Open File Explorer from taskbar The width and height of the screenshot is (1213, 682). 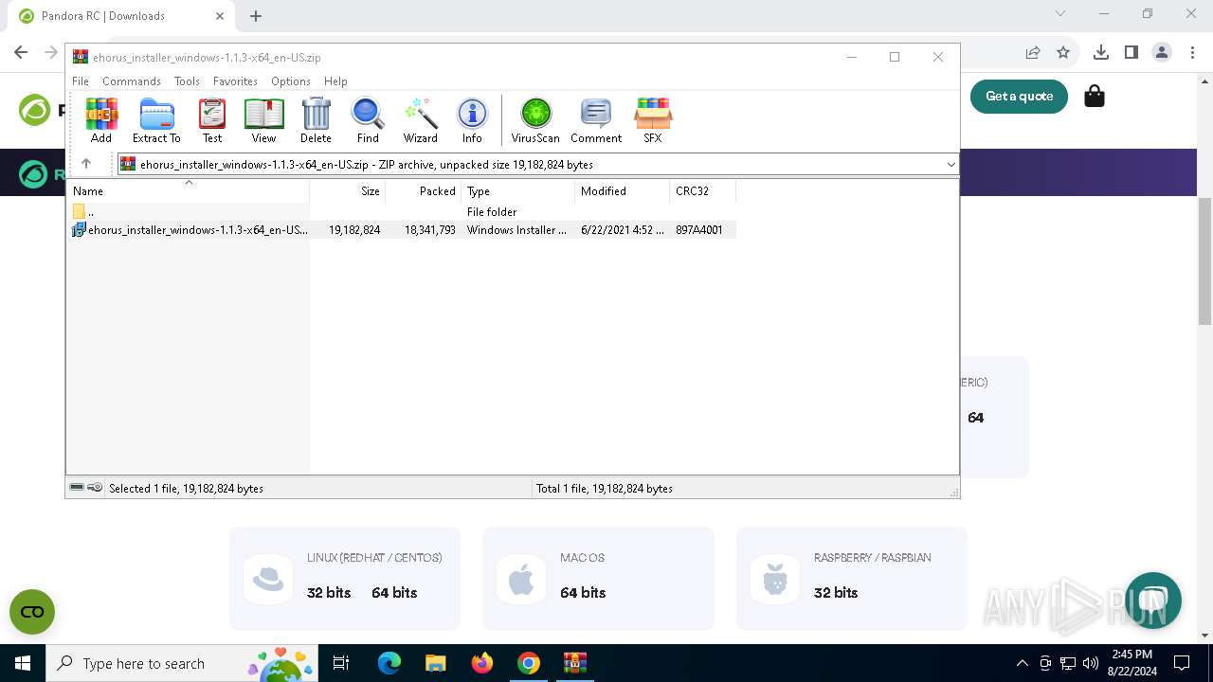pyautogui.click(x=435, y=663)
